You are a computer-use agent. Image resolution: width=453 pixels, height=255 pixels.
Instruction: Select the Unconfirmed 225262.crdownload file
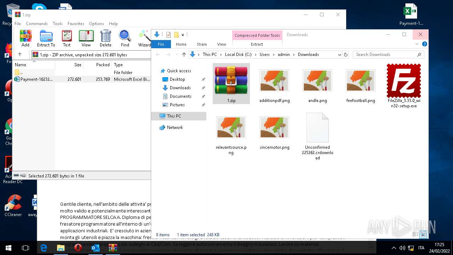point(317,136)
